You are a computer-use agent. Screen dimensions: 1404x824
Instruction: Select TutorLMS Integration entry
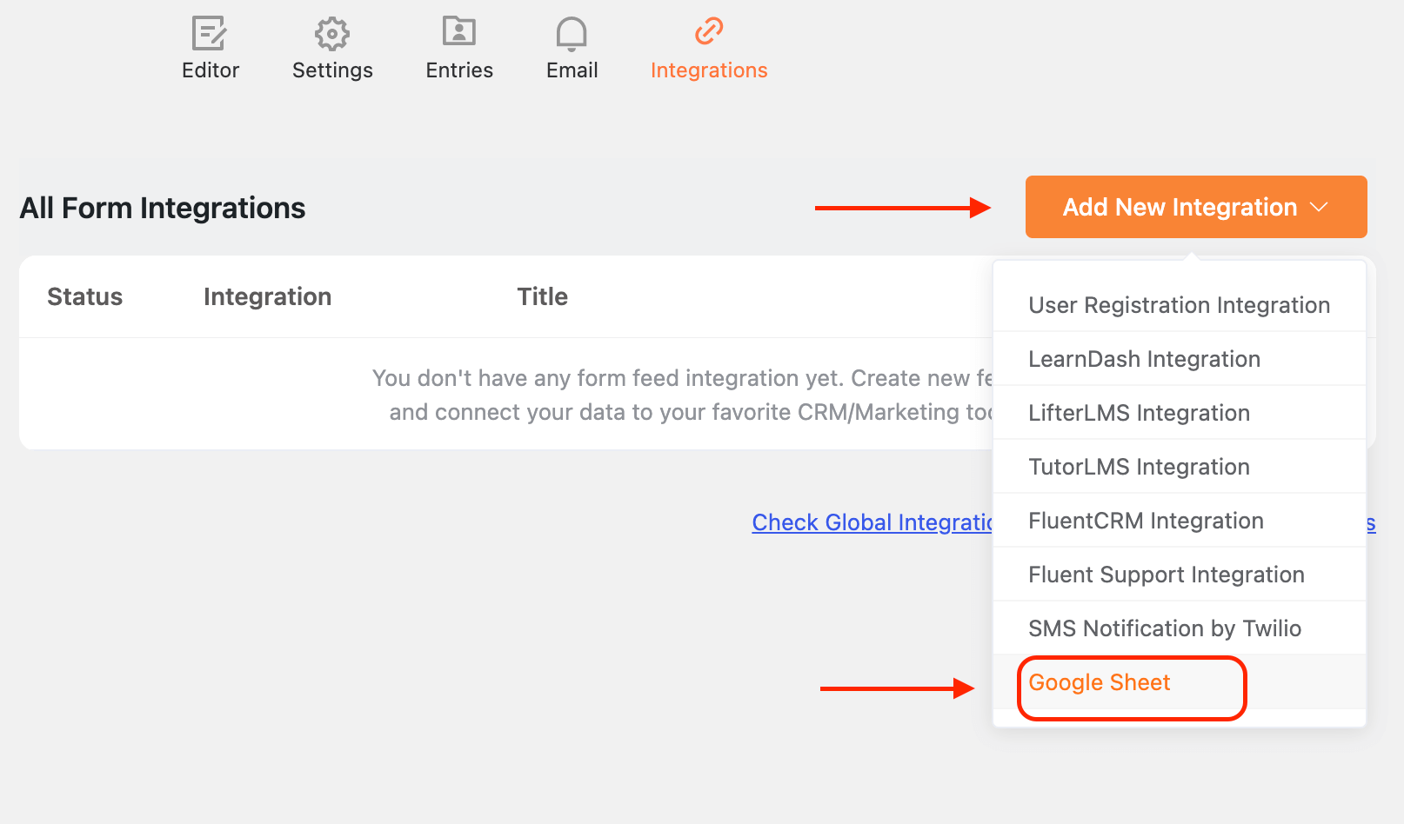point(1180,467)
